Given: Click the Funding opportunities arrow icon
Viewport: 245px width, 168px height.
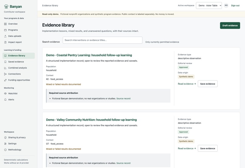Looking at the screenshot, I should click(5, 80).
